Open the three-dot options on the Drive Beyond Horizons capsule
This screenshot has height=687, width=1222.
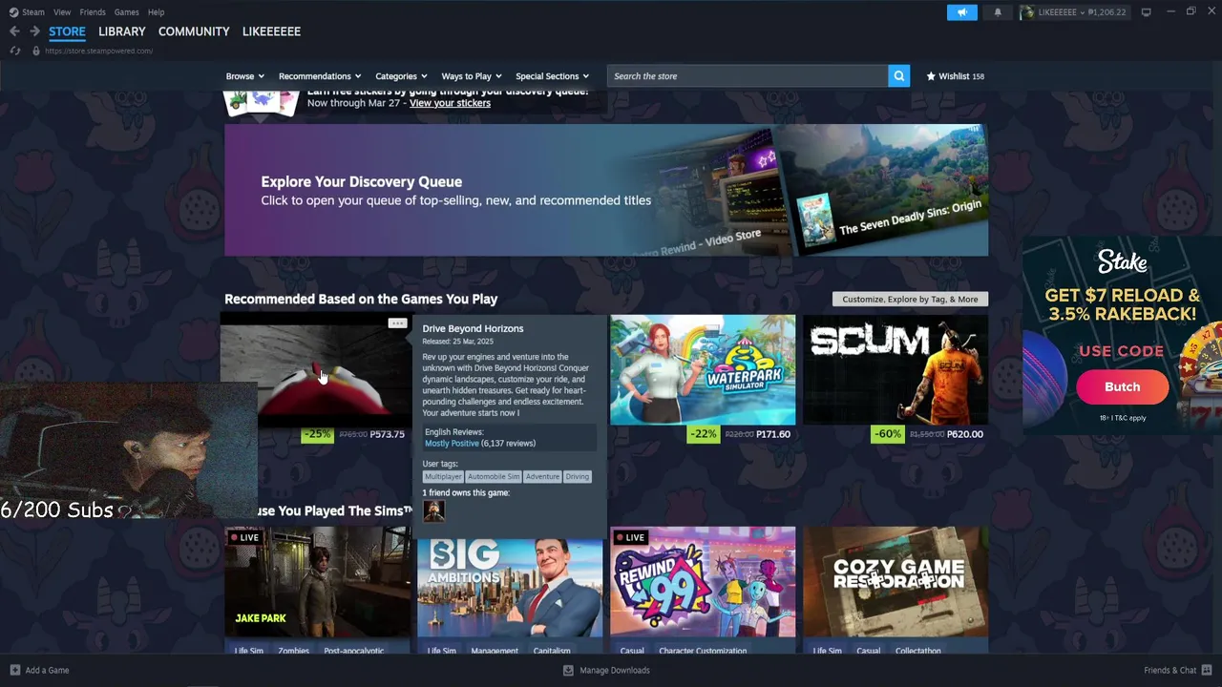[397, 323]
